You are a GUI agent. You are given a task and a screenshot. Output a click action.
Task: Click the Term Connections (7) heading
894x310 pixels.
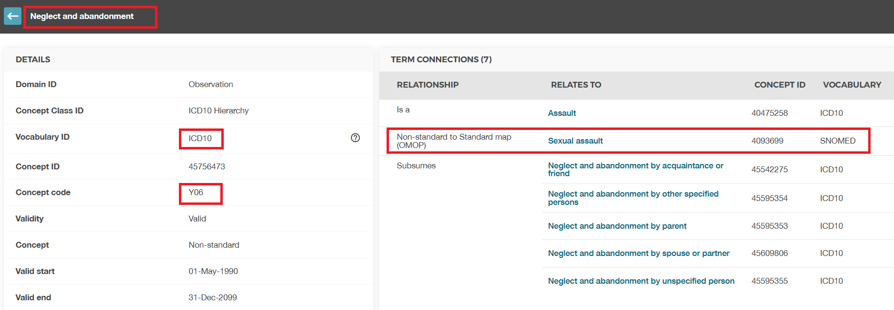[441, 59]
